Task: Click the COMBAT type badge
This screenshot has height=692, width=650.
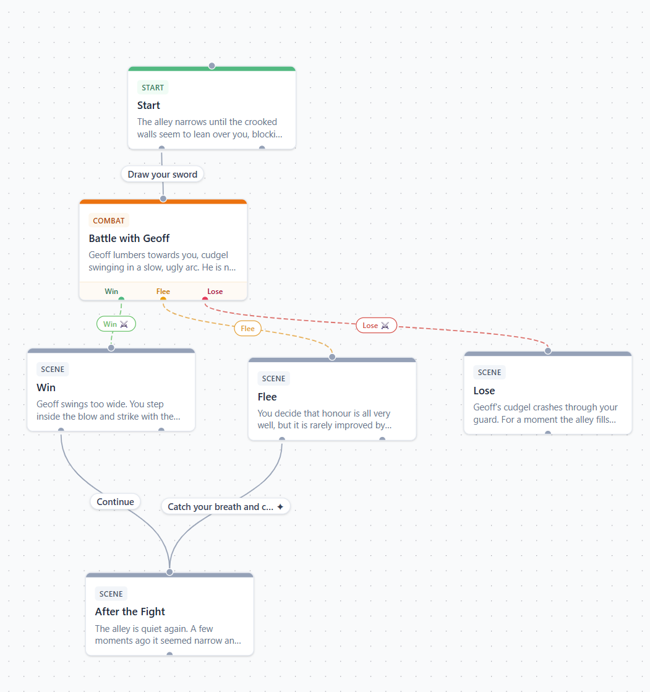Action: 108,221
